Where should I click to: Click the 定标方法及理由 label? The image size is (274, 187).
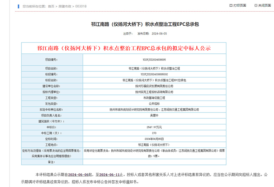click(x=51, y=153)
